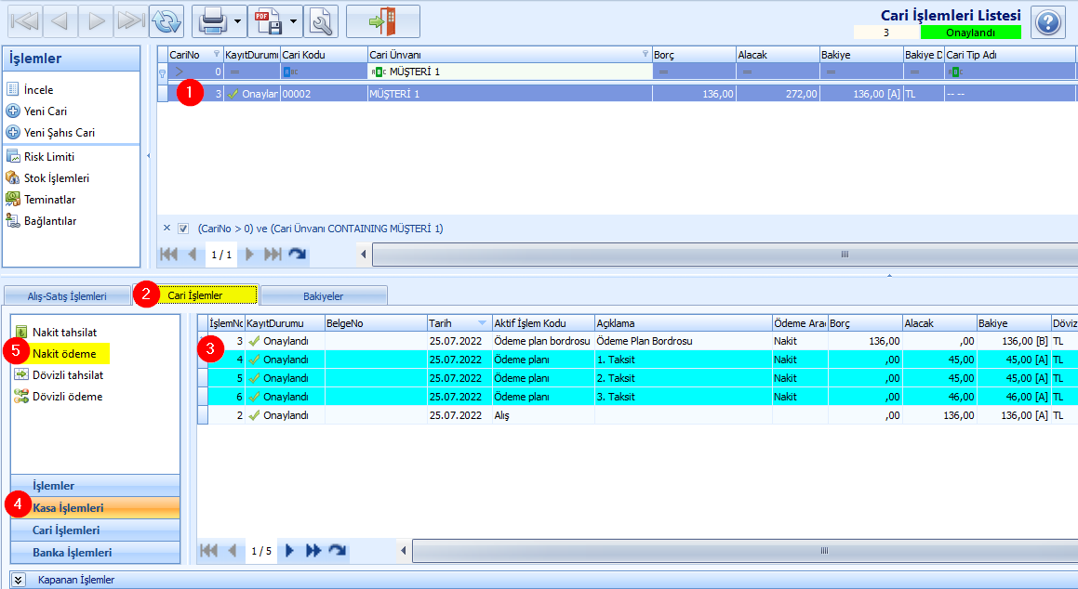Sort by Borç column in the upper grid
Image resolution: width=1078 pixels, height=589 pixels.
[694, 55]
